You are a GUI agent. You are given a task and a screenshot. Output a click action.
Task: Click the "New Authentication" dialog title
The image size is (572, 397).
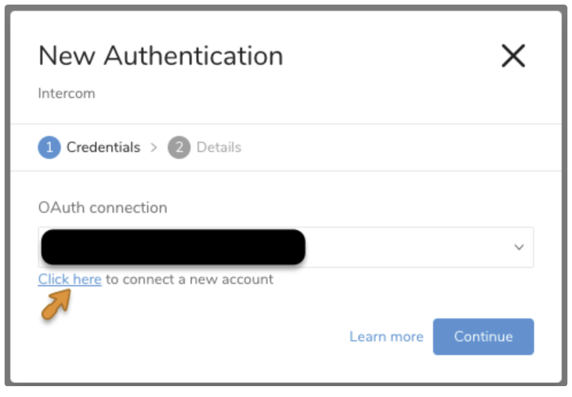point(161,56)
